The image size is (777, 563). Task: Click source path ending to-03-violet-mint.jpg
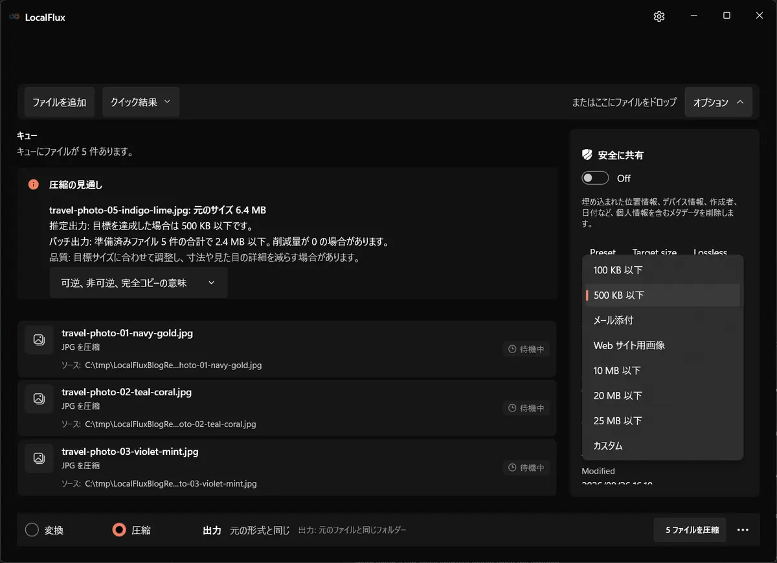tap(171, 483)
